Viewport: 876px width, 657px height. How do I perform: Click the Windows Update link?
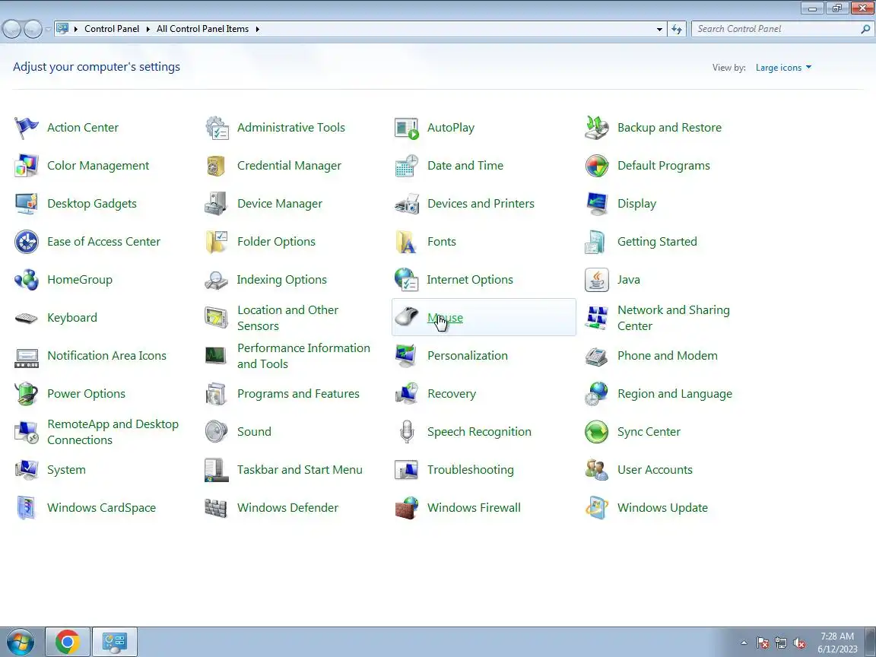click(662, 508)
